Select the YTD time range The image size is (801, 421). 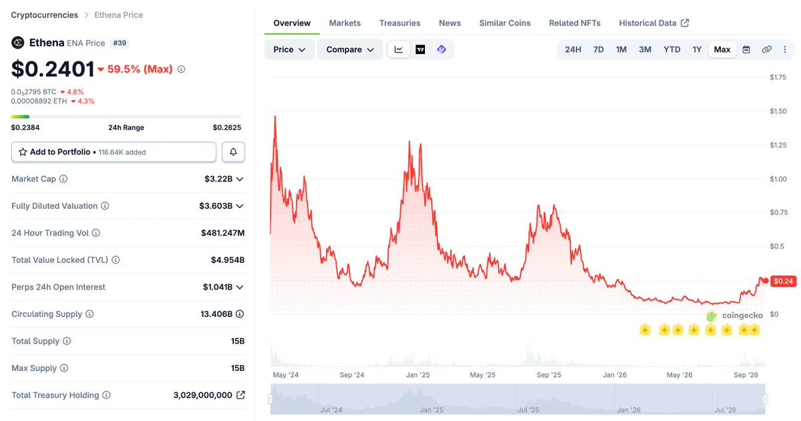tap(672, 49)
